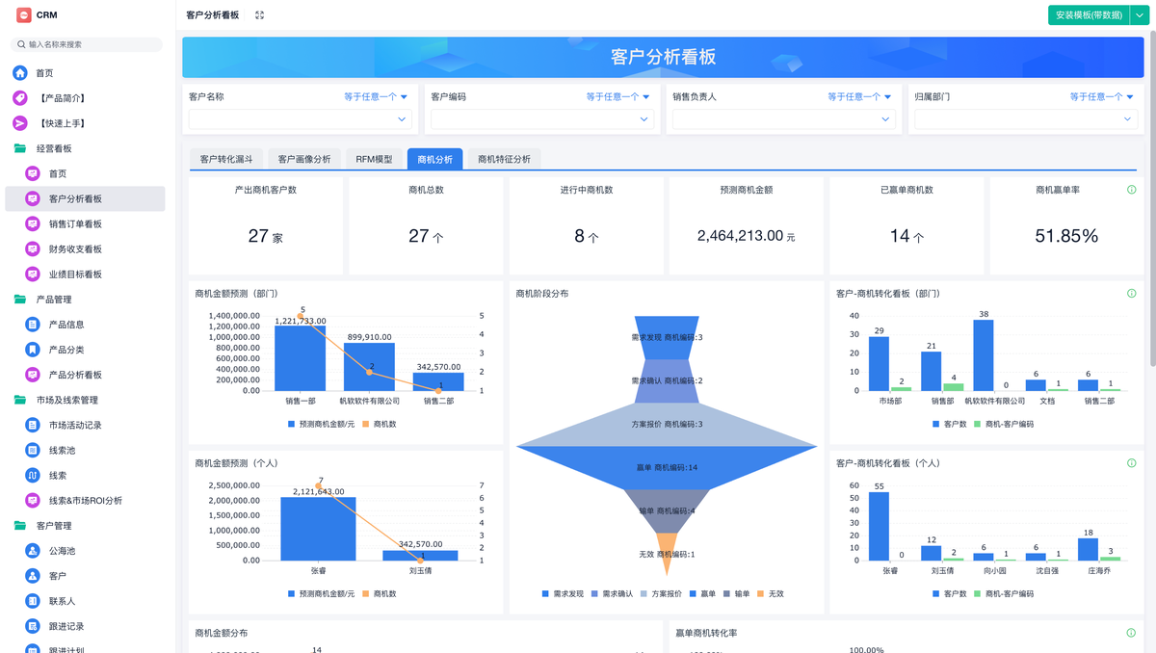
Task: Click the 市场活动记录 form icon
Action: click(33, 425)
